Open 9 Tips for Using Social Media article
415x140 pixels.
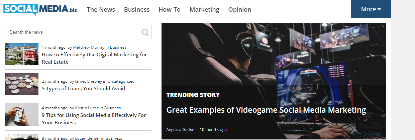coord(94,119)
